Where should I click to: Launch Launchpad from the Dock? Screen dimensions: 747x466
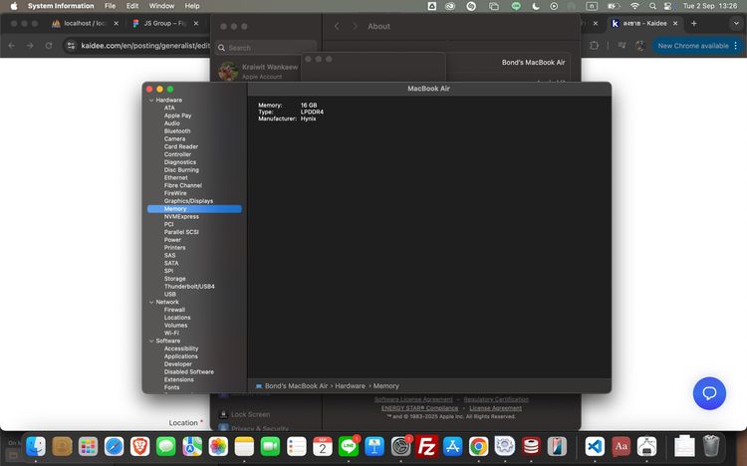click(x=88, y=446)
